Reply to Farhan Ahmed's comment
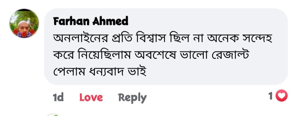 click(x=132, y=97)
